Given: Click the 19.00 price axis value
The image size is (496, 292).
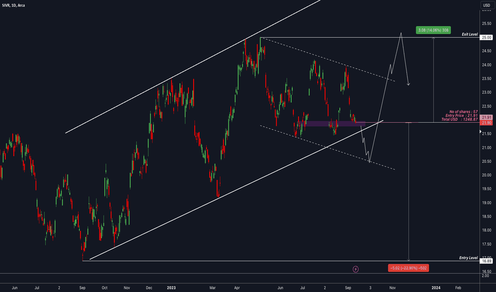Looking at the screenshot, I should point(486,203).
